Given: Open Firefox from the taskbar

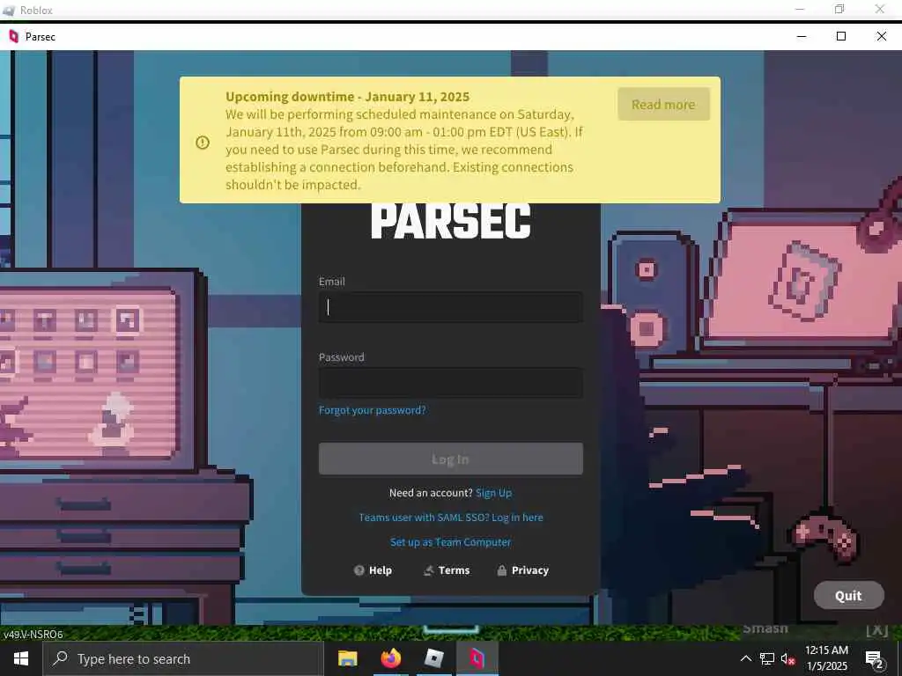Looking at the screenshot, I should tap(390, 658).
